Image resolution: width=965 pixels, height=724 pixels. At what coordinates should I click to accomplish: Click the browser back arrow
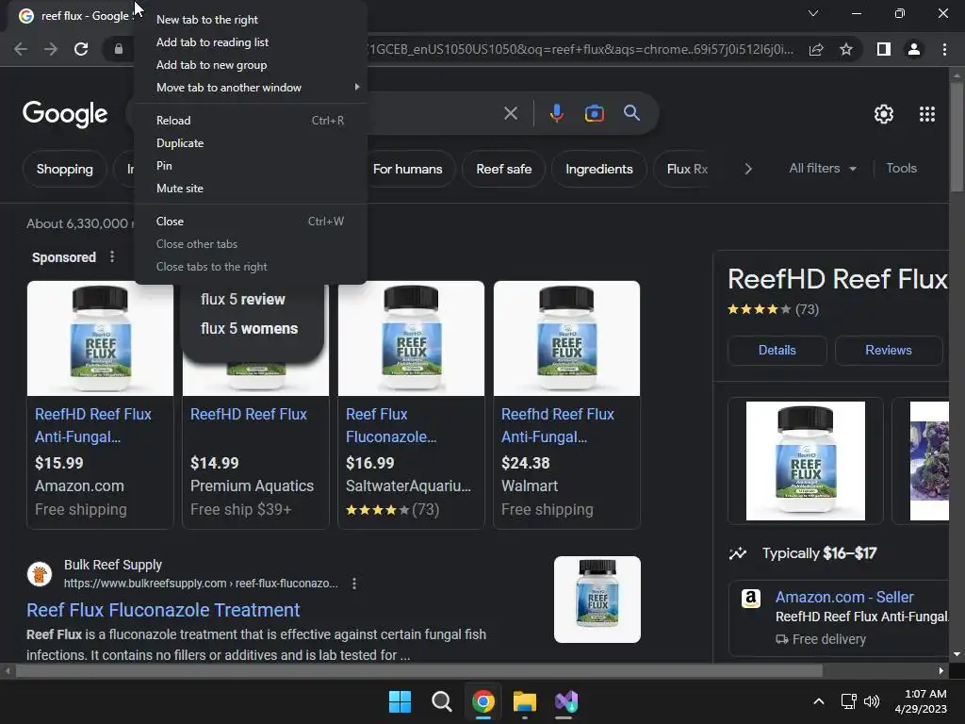(x=21, y=49)
